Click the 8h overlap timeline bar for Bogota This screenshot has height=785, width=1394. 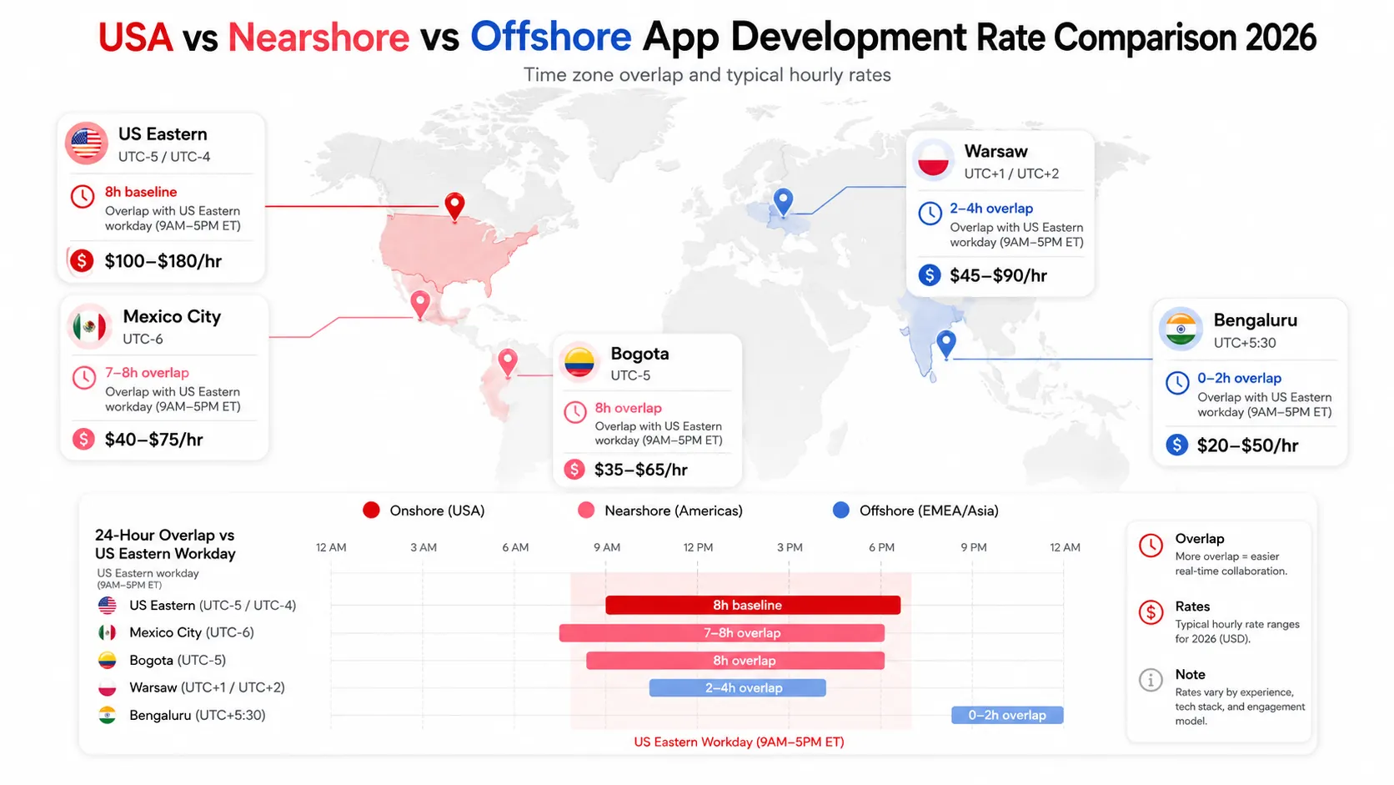[x=735, y=661]
